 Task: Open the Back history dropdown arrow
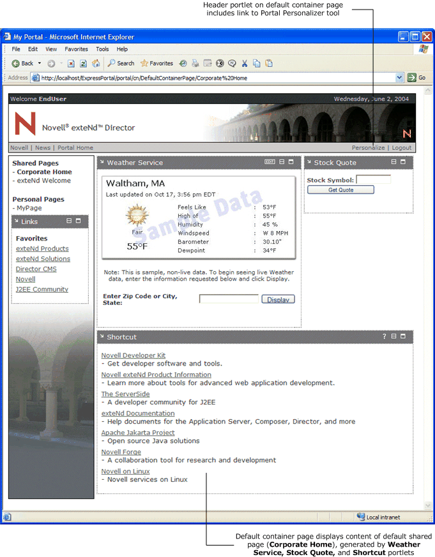[x=40, y=63]
